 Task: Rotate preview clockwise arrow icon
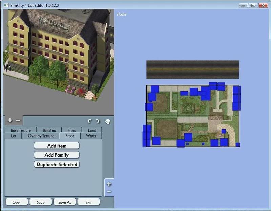98,121
